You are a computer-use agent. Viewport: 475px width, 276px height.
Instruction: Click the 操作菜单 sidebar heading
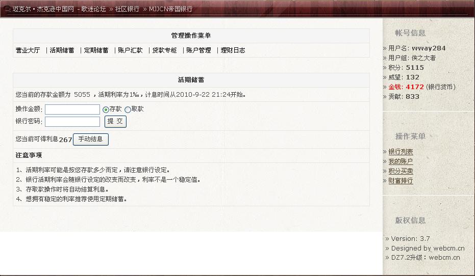tap(410, 136)
